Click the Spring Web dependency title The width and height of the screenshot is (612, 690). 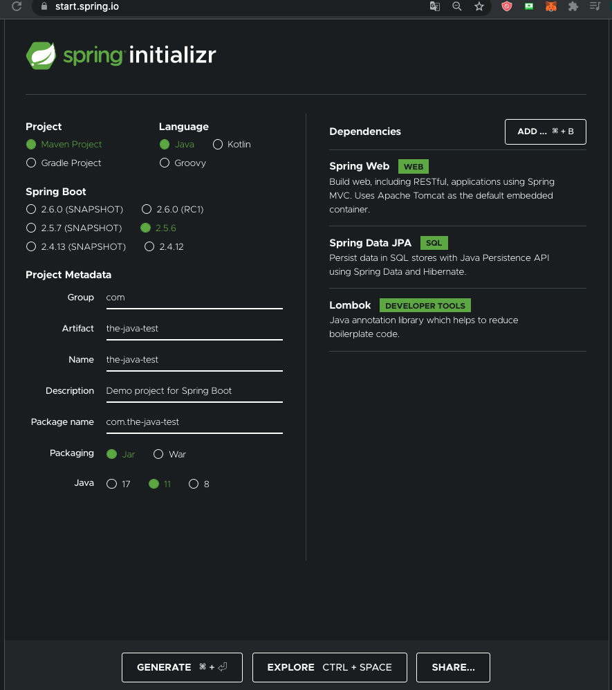coord(359,166)
